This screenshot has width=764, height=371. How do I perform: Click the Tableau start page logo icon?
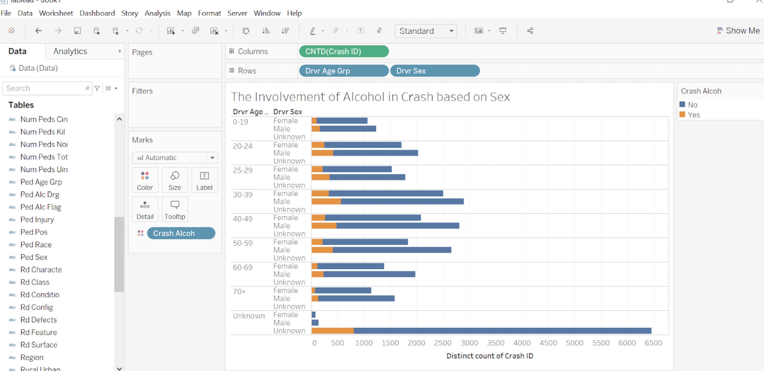pos(11,31)
